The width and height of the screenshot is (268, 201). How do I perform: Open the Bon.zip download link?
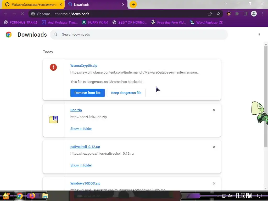point(76,110)
